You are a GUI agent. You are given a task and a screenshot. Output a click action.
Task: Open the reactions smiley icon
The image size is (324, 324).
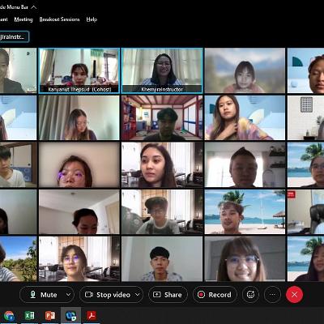250,295
